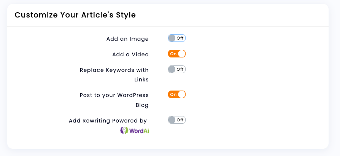Disable Post to your WordPress Blog toggle
The image size is (340, 156).
click(177, 94)
